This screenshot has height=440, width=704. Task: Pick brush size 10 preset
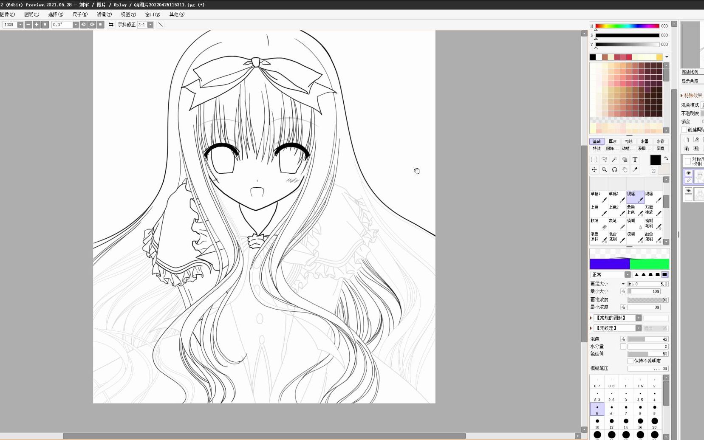click(597, 423)
